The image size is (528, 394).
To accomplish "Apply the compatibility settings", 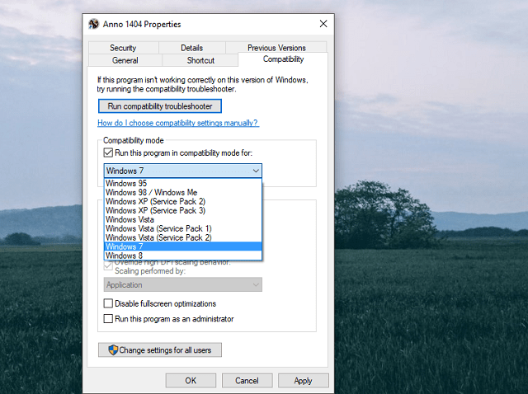I will coord(303,381).
